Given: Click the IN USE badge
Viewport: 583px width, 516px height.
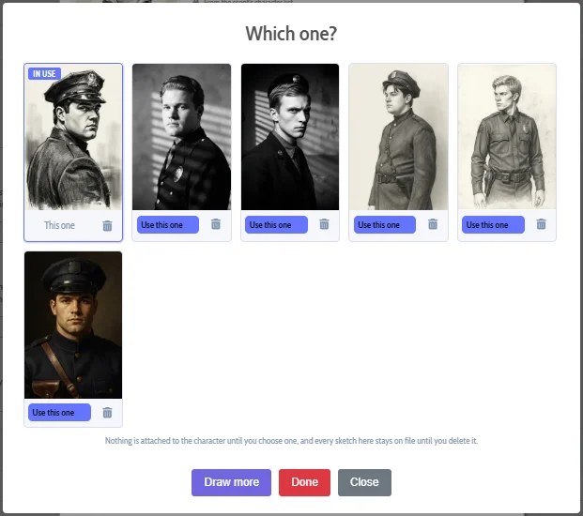Looking at the screenshot, I should click(x=44, y=73).
